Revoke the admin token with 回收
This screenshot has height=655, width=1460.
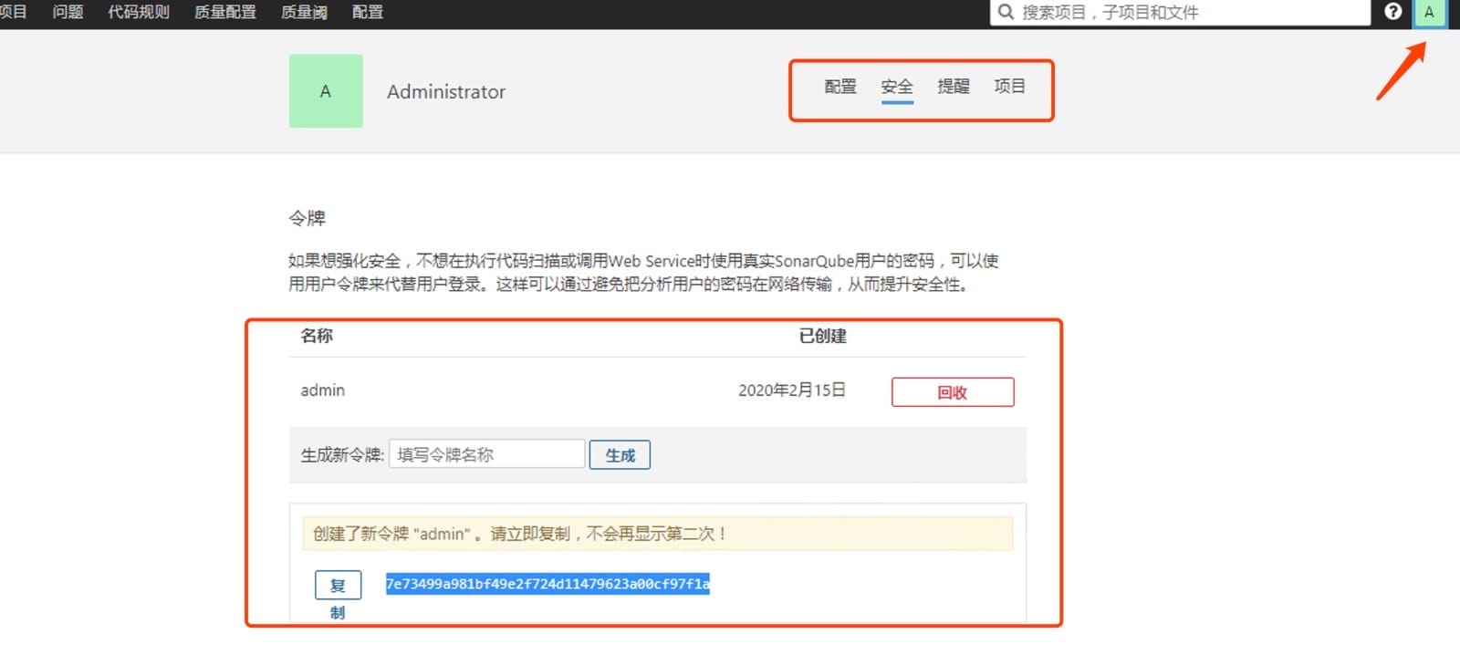coord(952,392)
